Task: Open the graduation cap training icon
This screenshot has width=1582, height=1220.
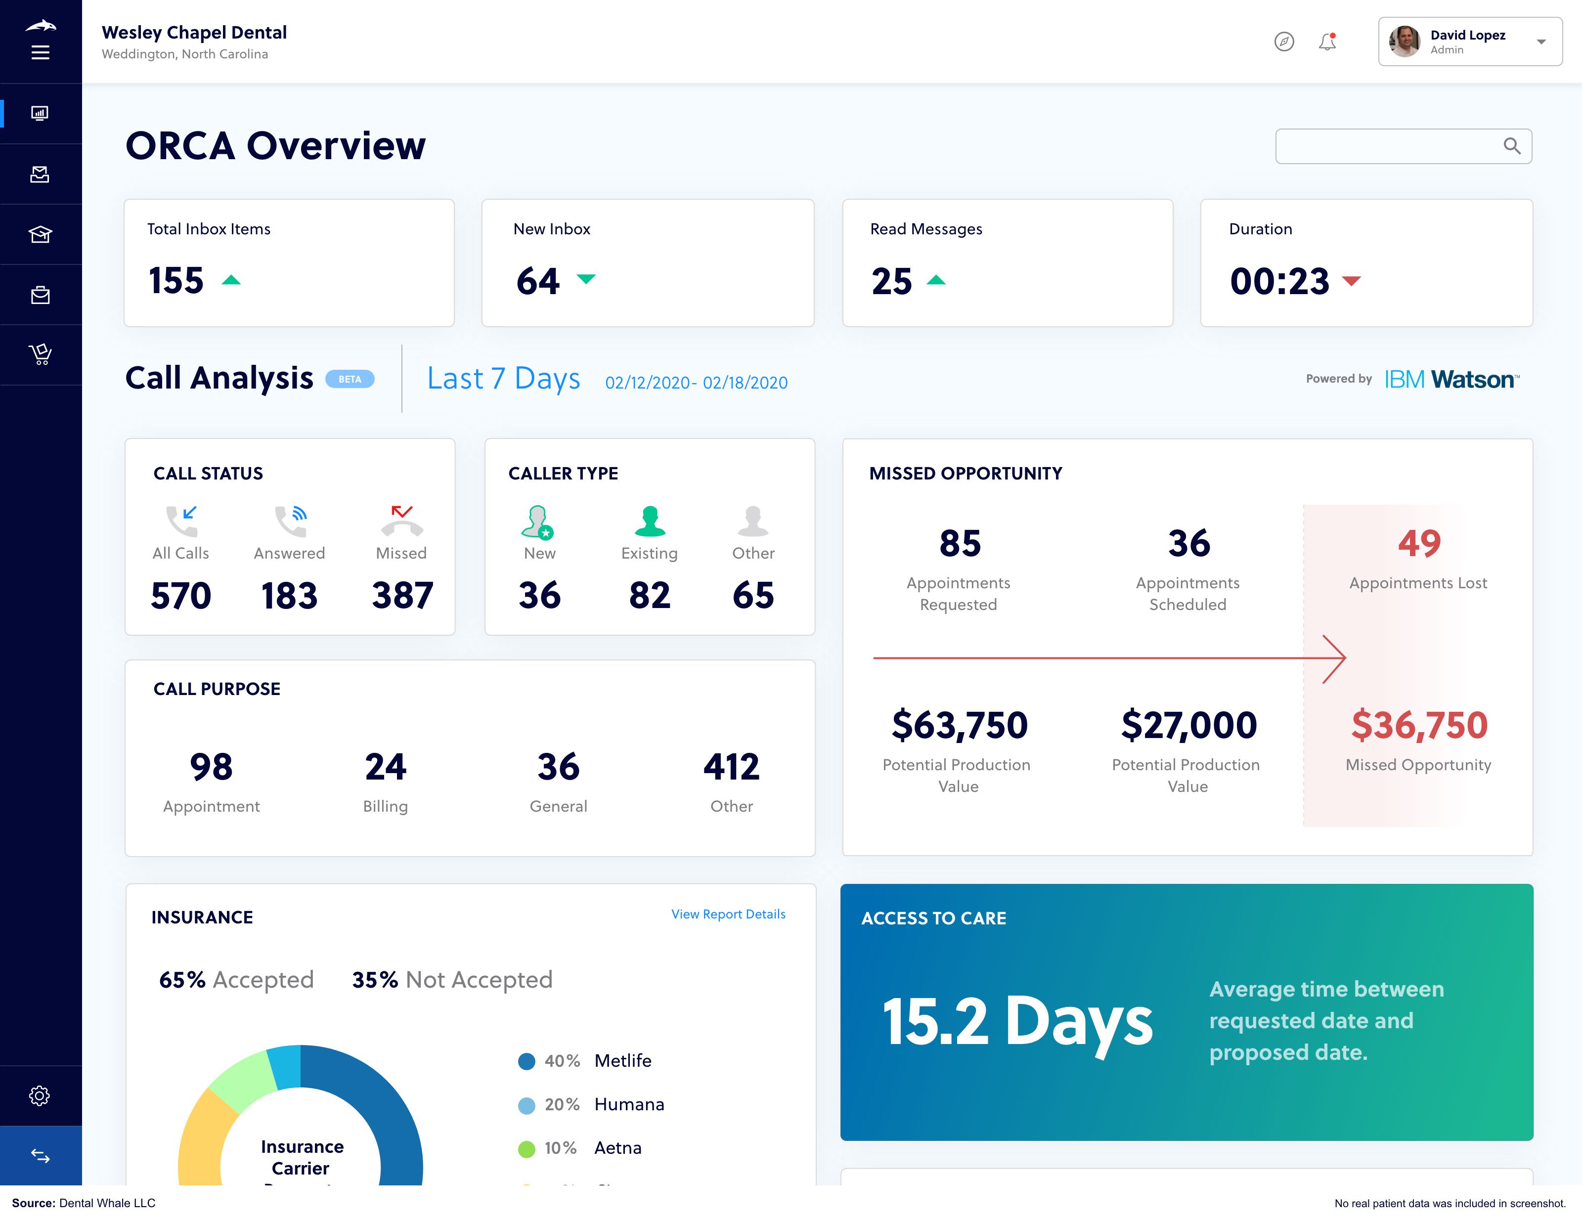Action: point(41,234)
